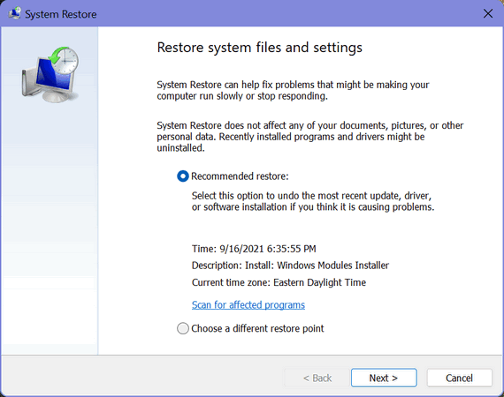
Task: Click the clock with green arrow illustration
Action: click(x=65, y=60)
